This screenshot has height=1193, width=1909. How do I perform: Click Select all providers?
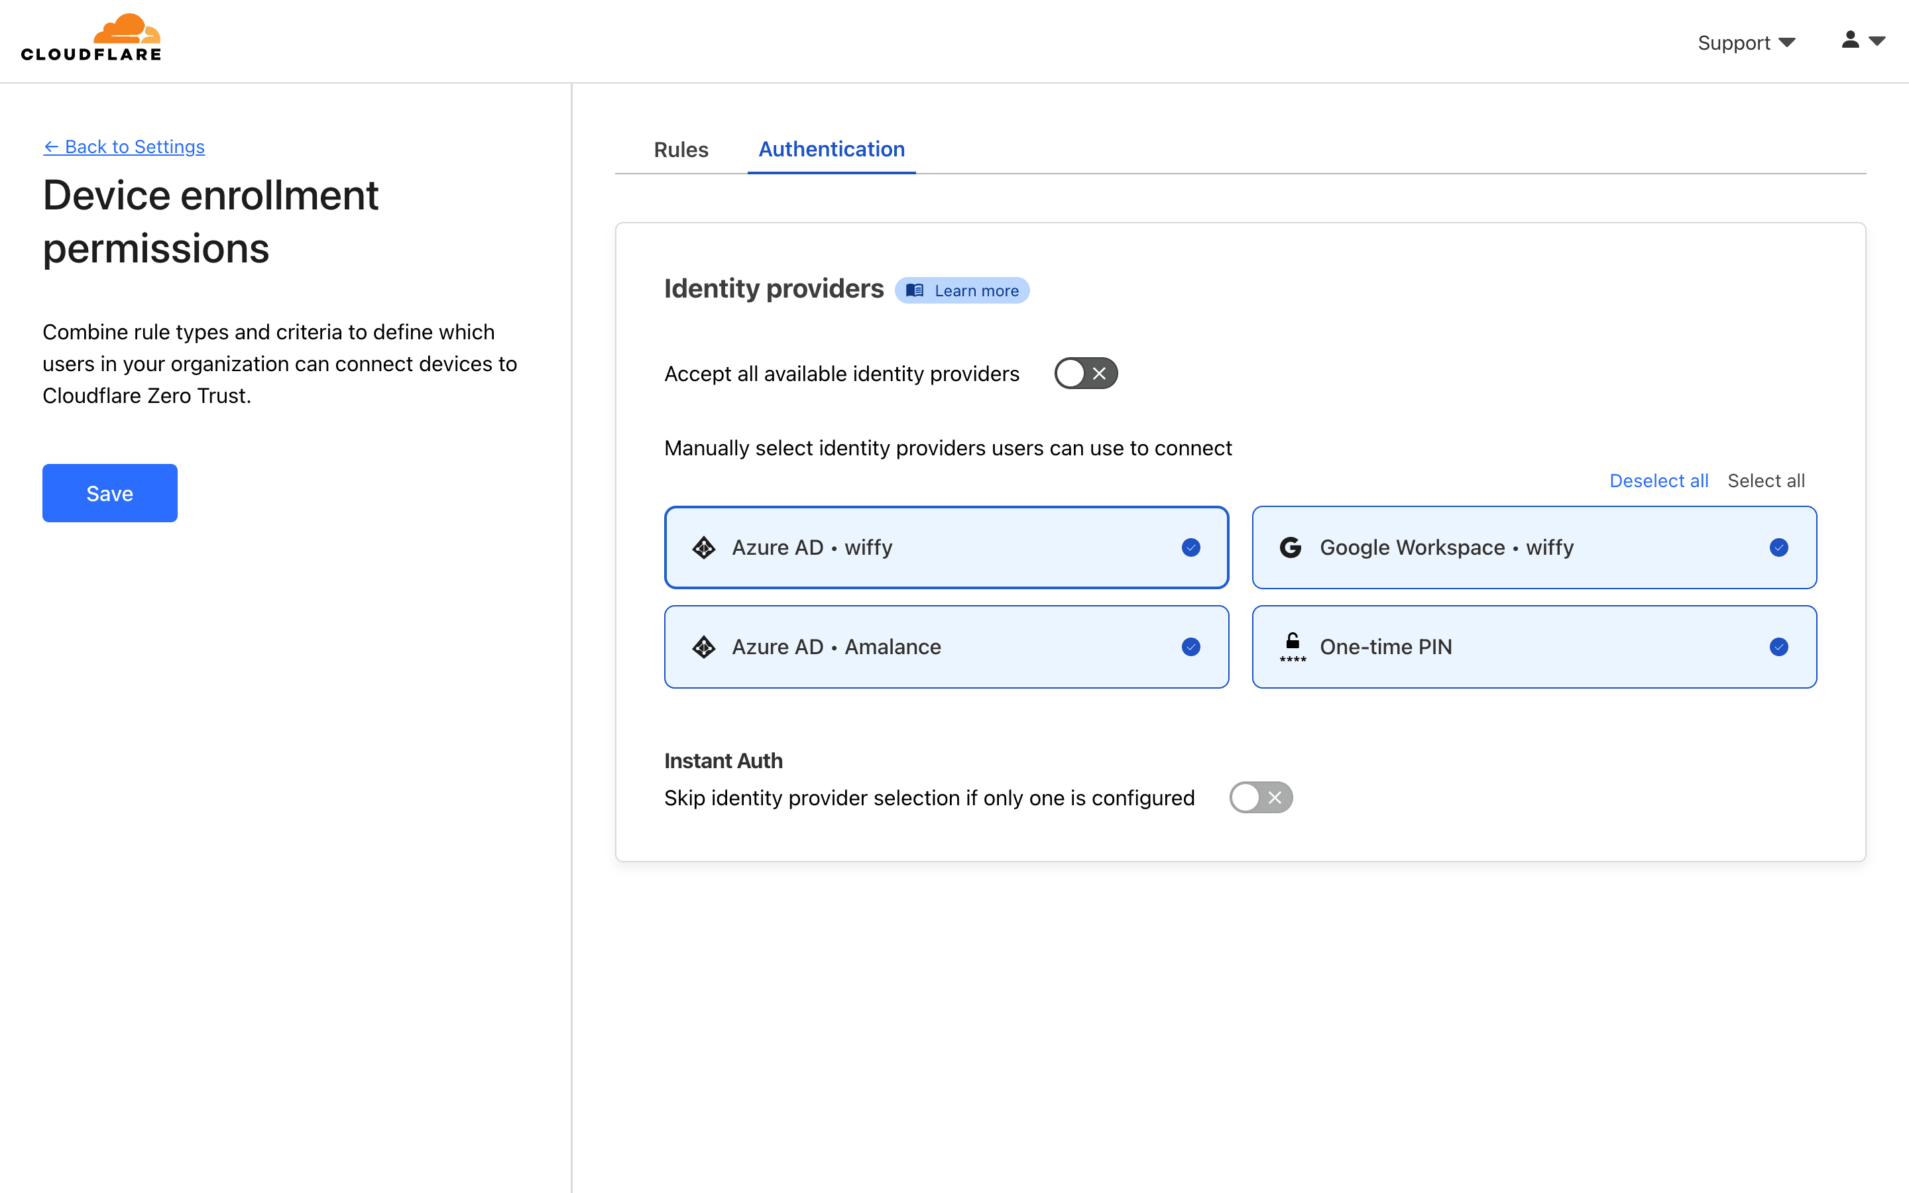pyautogui.click(x=1765, y=481)
